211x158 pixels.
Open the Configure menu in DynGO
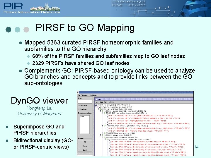point(93,95)
